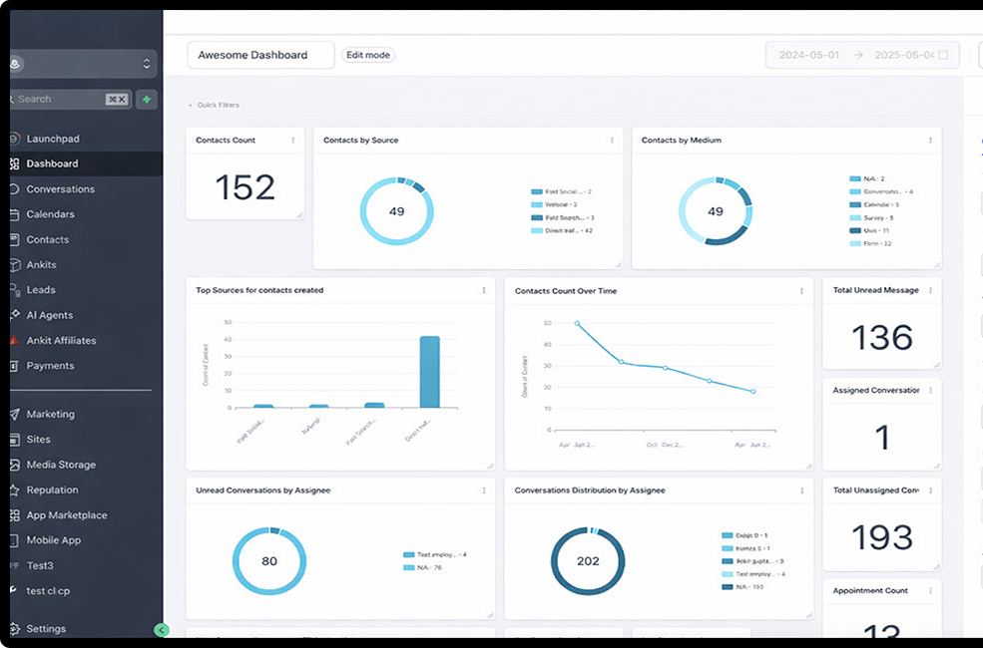The width and height of the screenshot is (983, 648).
Task: Open the start date 2024-05-01 picker
Action: click(808, 55)
